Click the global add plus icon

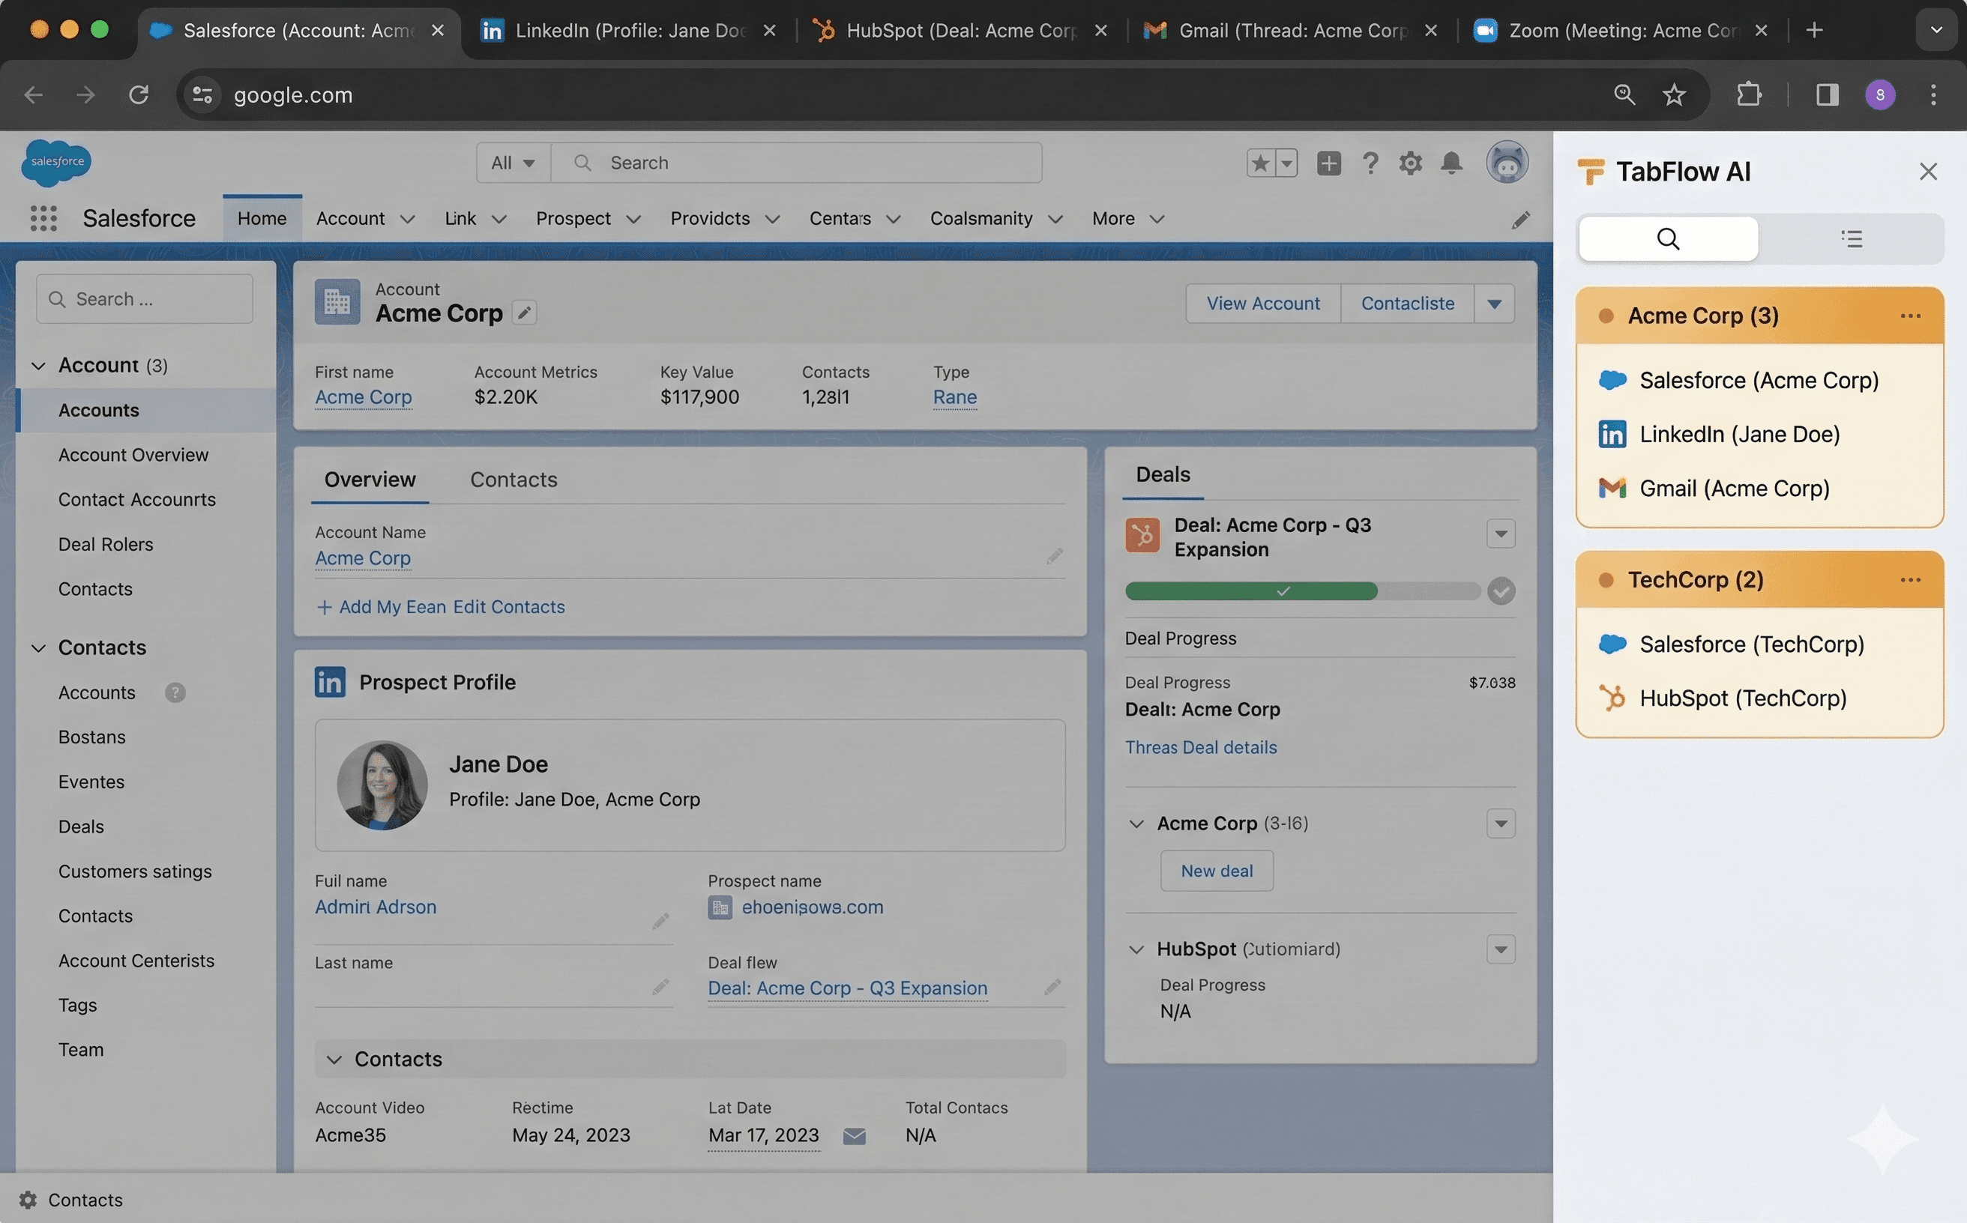(x=1328, y=163)
